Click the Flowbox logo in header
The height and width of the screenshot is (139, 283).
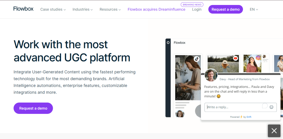click(x=23, y=9)
